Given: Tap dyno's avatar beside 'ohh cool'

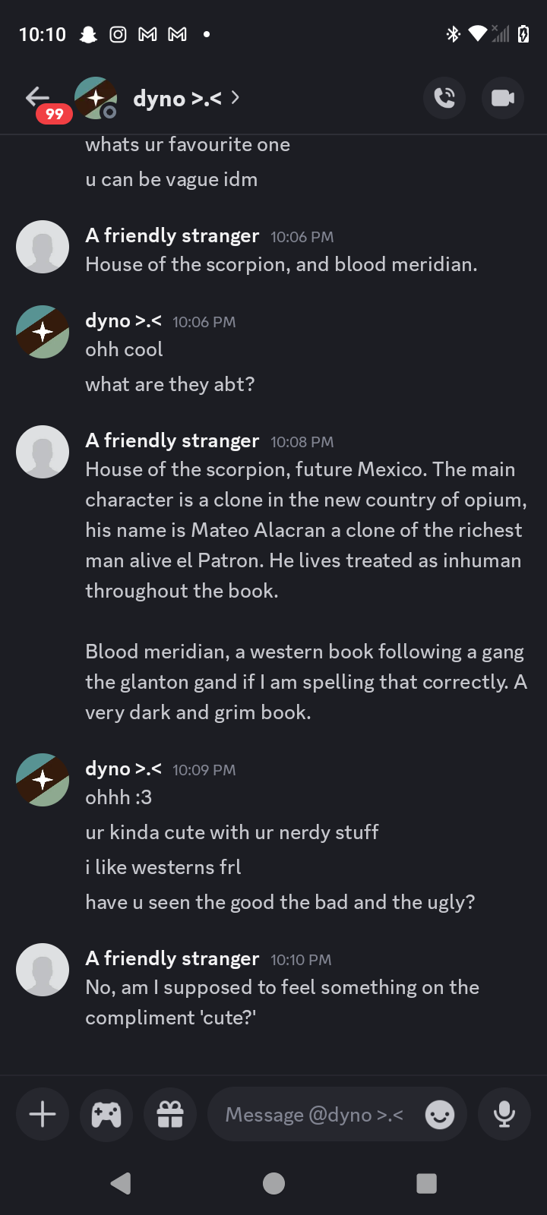Looking at the screenshot, I should pos(43,332).
